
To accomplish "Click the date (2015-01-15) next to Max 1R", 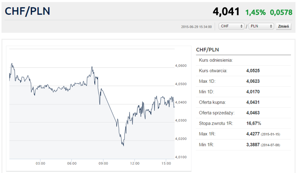I will pyautogui.click(x=270, y=134).
